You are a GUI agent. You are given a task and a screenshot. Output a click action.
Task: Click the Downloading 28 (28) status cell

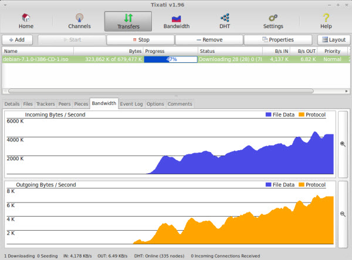click(x=230, y=59)
